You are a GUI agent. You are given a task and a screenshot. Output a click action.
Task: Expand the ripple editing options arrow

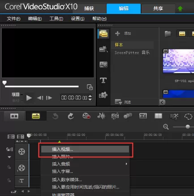click(9, 157)
